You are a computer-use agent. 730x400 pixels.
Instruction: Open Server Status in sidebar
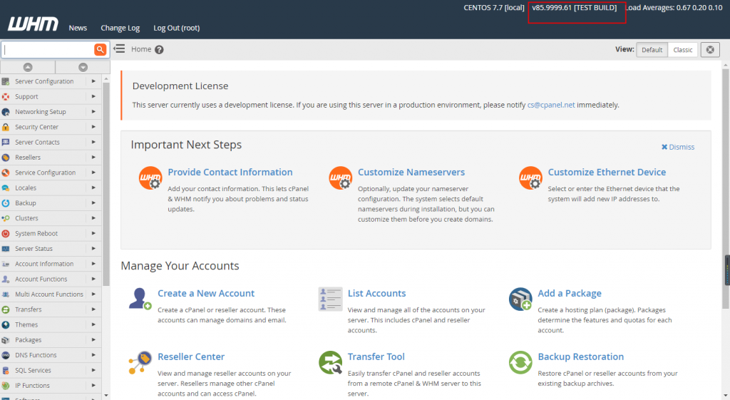pyautogui.click(x=34, y=249)
